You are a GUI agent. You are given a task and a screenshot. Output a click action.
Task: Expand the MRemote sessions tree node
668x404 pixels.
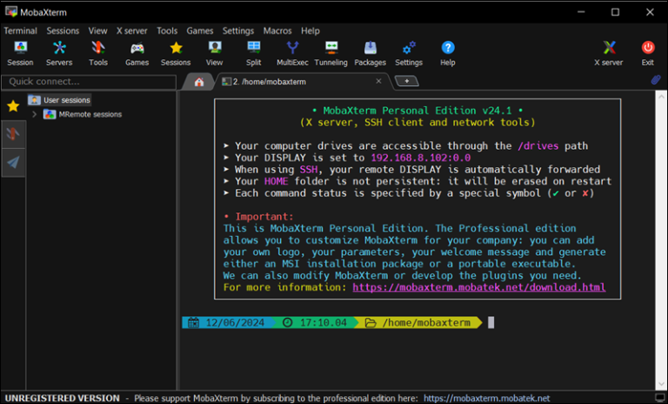pyautogui.click(x=34, y=114)
